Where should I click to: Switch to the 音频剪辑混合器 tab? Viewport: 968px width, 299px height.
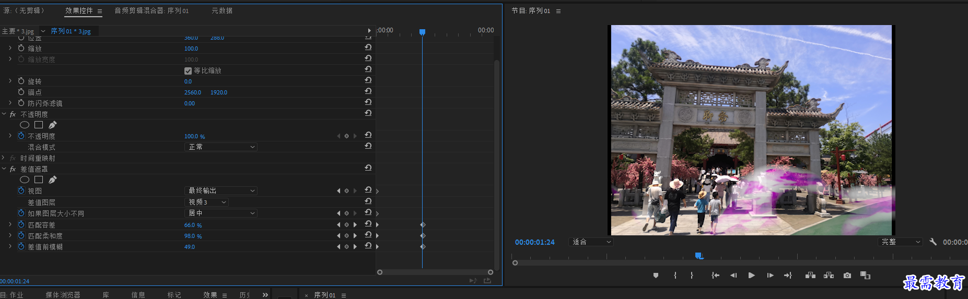[151, 10]
